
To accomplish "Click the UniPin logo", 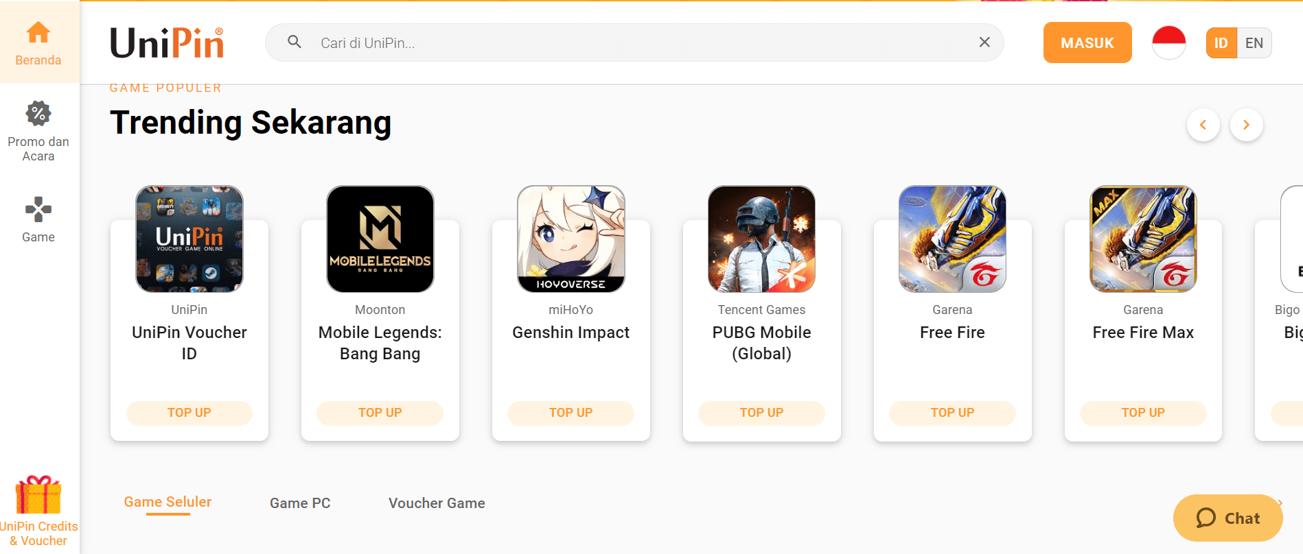I will pos(167,43).
